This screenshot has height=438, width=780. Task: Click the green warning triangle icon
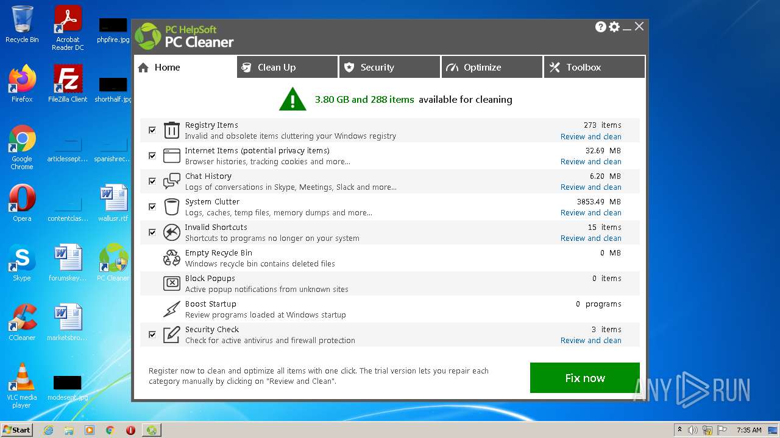click(x=292, y=99)
